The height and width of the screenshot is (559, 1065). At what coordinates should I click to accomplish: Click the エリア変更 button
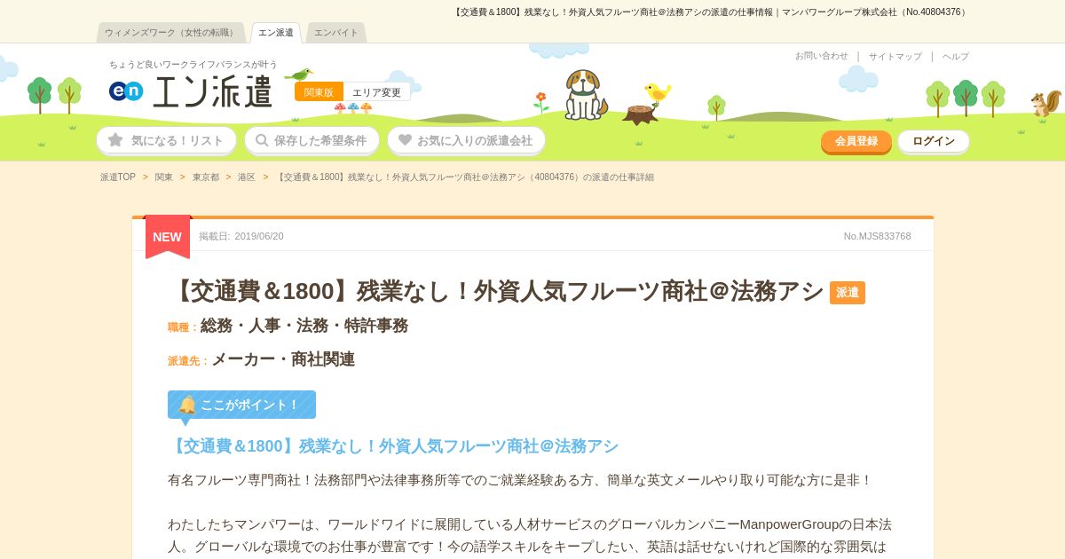pos(376,92)
